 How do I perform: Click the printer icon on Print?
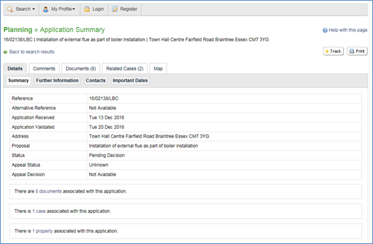[x=351, y=52]
